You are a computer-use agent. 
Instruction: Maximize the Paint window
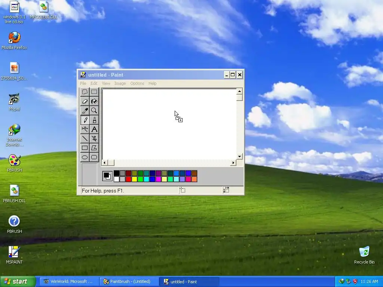pos(233,75)
